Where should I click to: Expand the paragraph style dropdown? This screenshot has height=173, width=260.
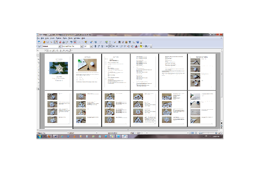pos(59,46)
